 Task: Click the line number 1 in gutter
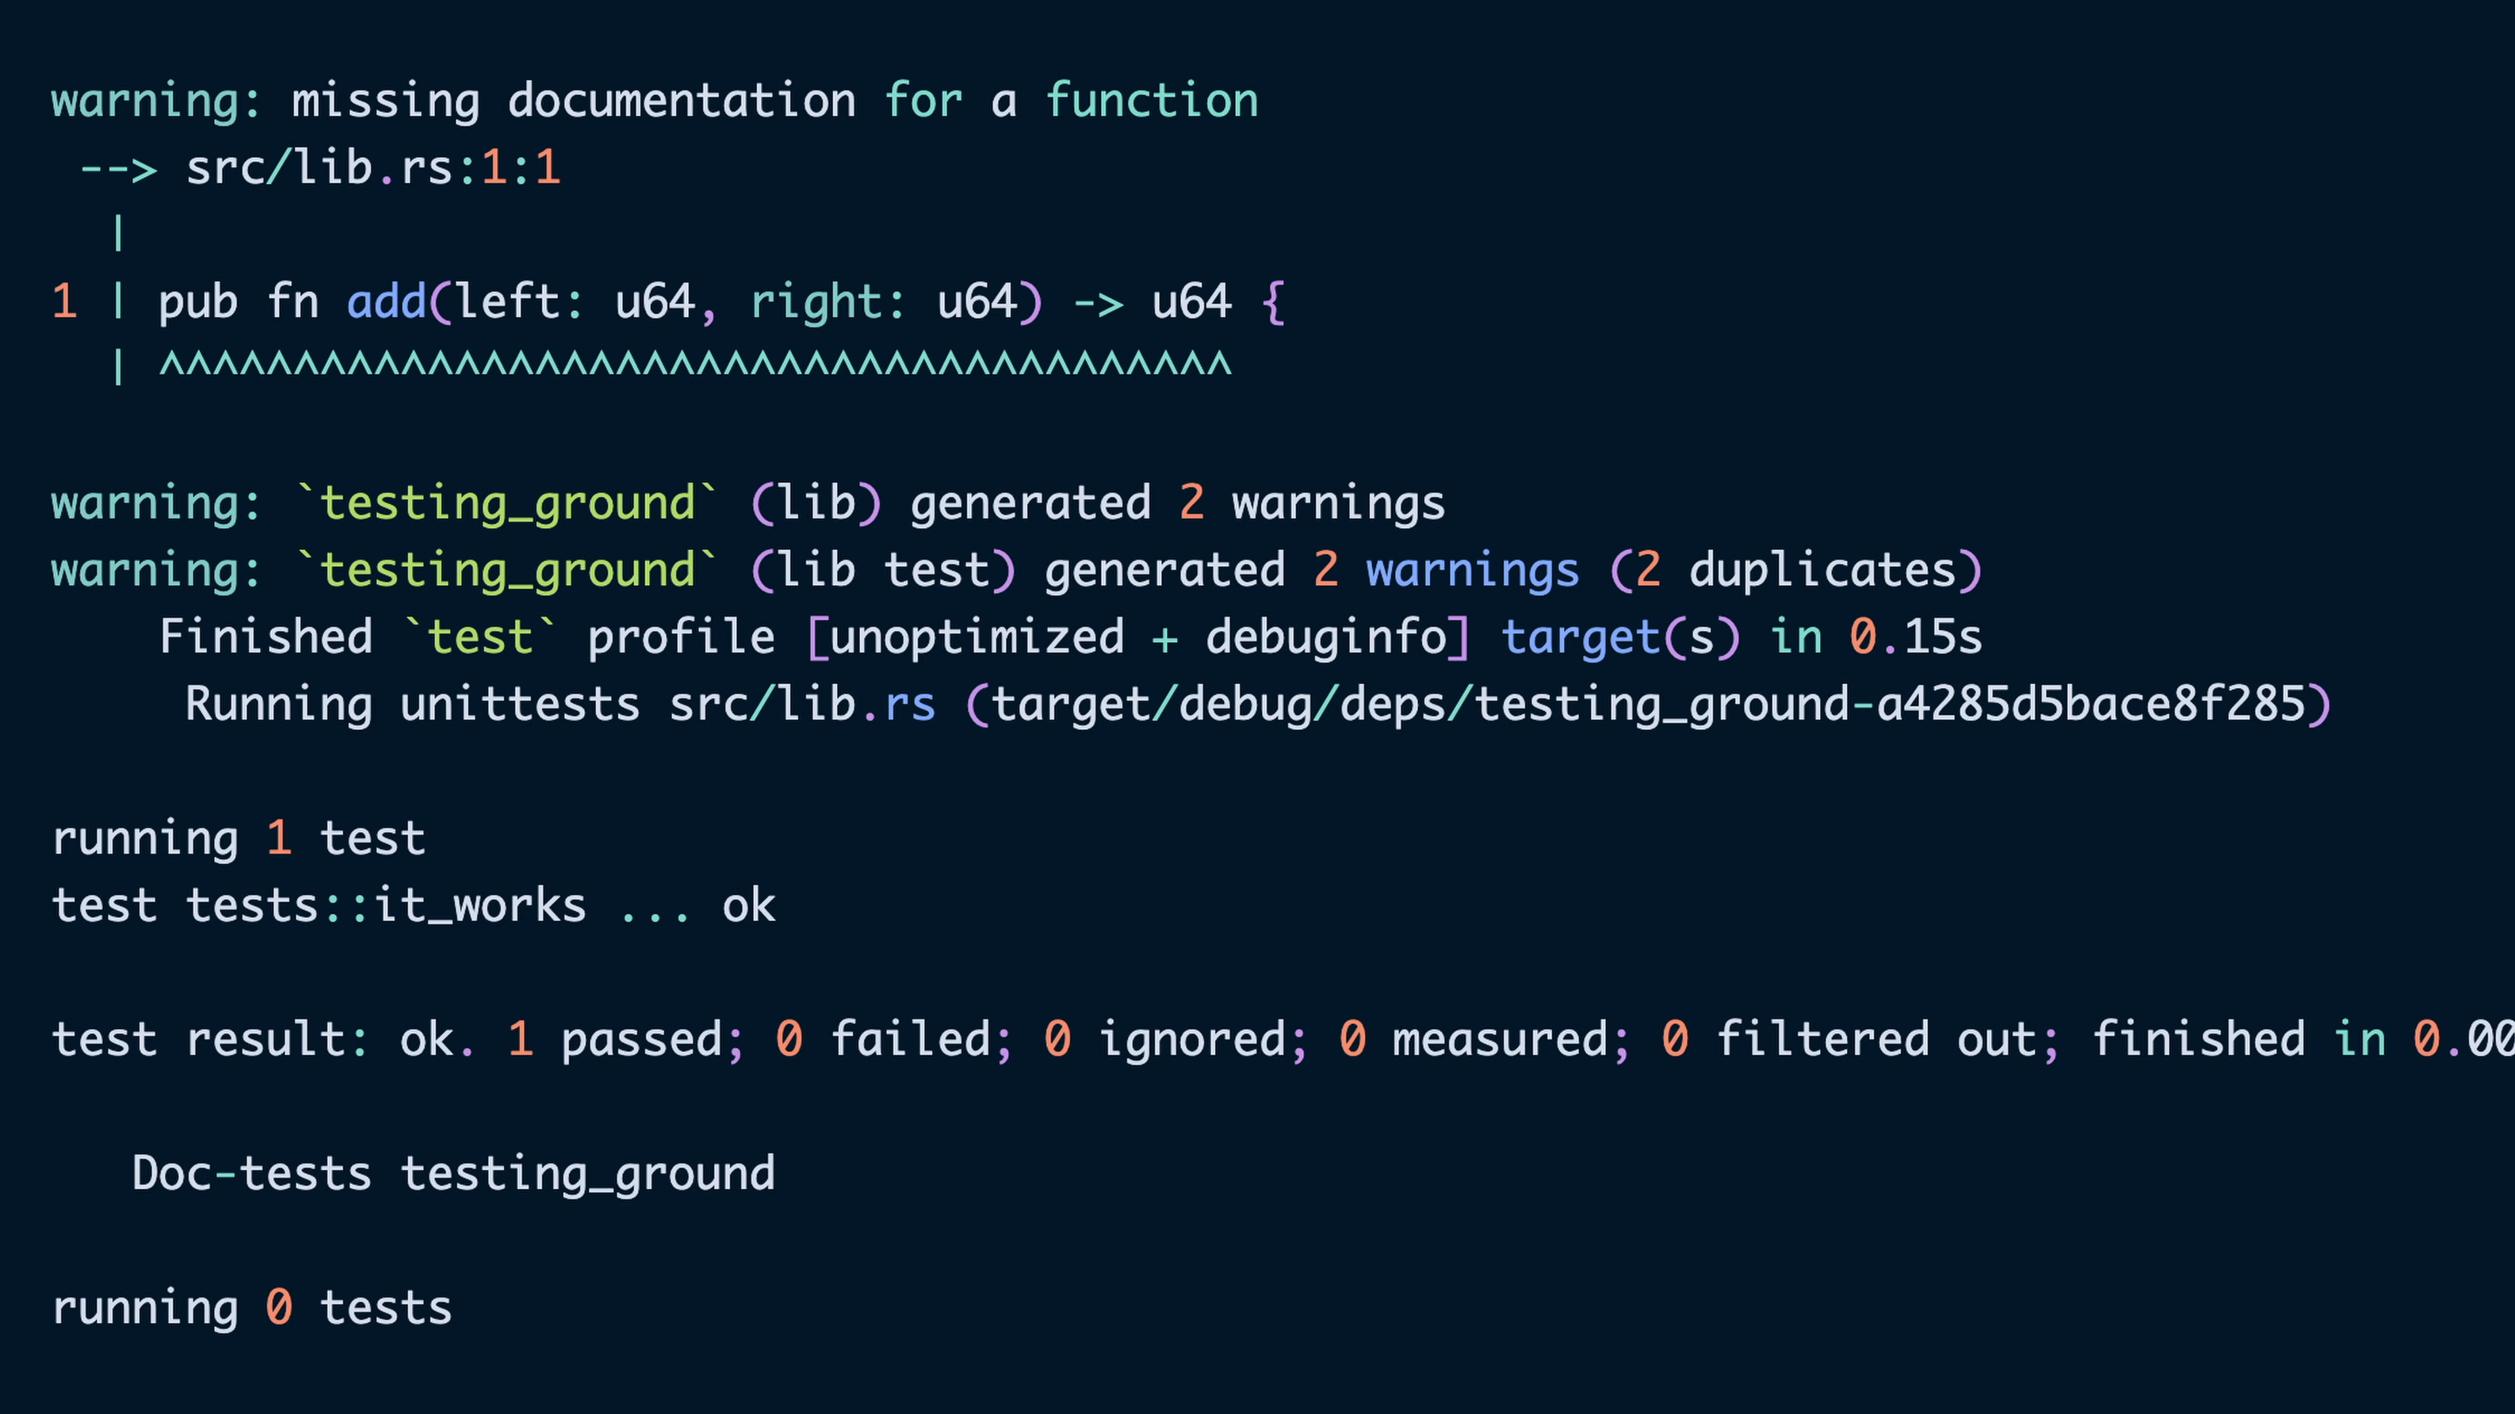click(64, 302)
